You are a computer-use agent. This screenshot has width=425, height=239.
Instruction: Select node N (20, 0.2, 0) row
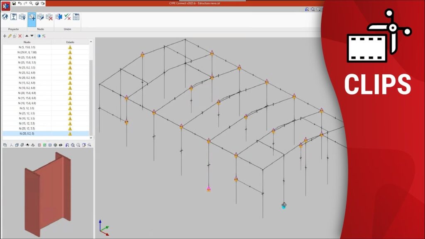click(27, 134)
